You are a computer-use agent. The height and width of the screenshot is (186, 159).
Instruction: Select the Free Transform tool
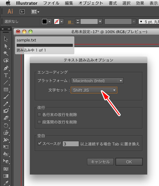[6, 147]
